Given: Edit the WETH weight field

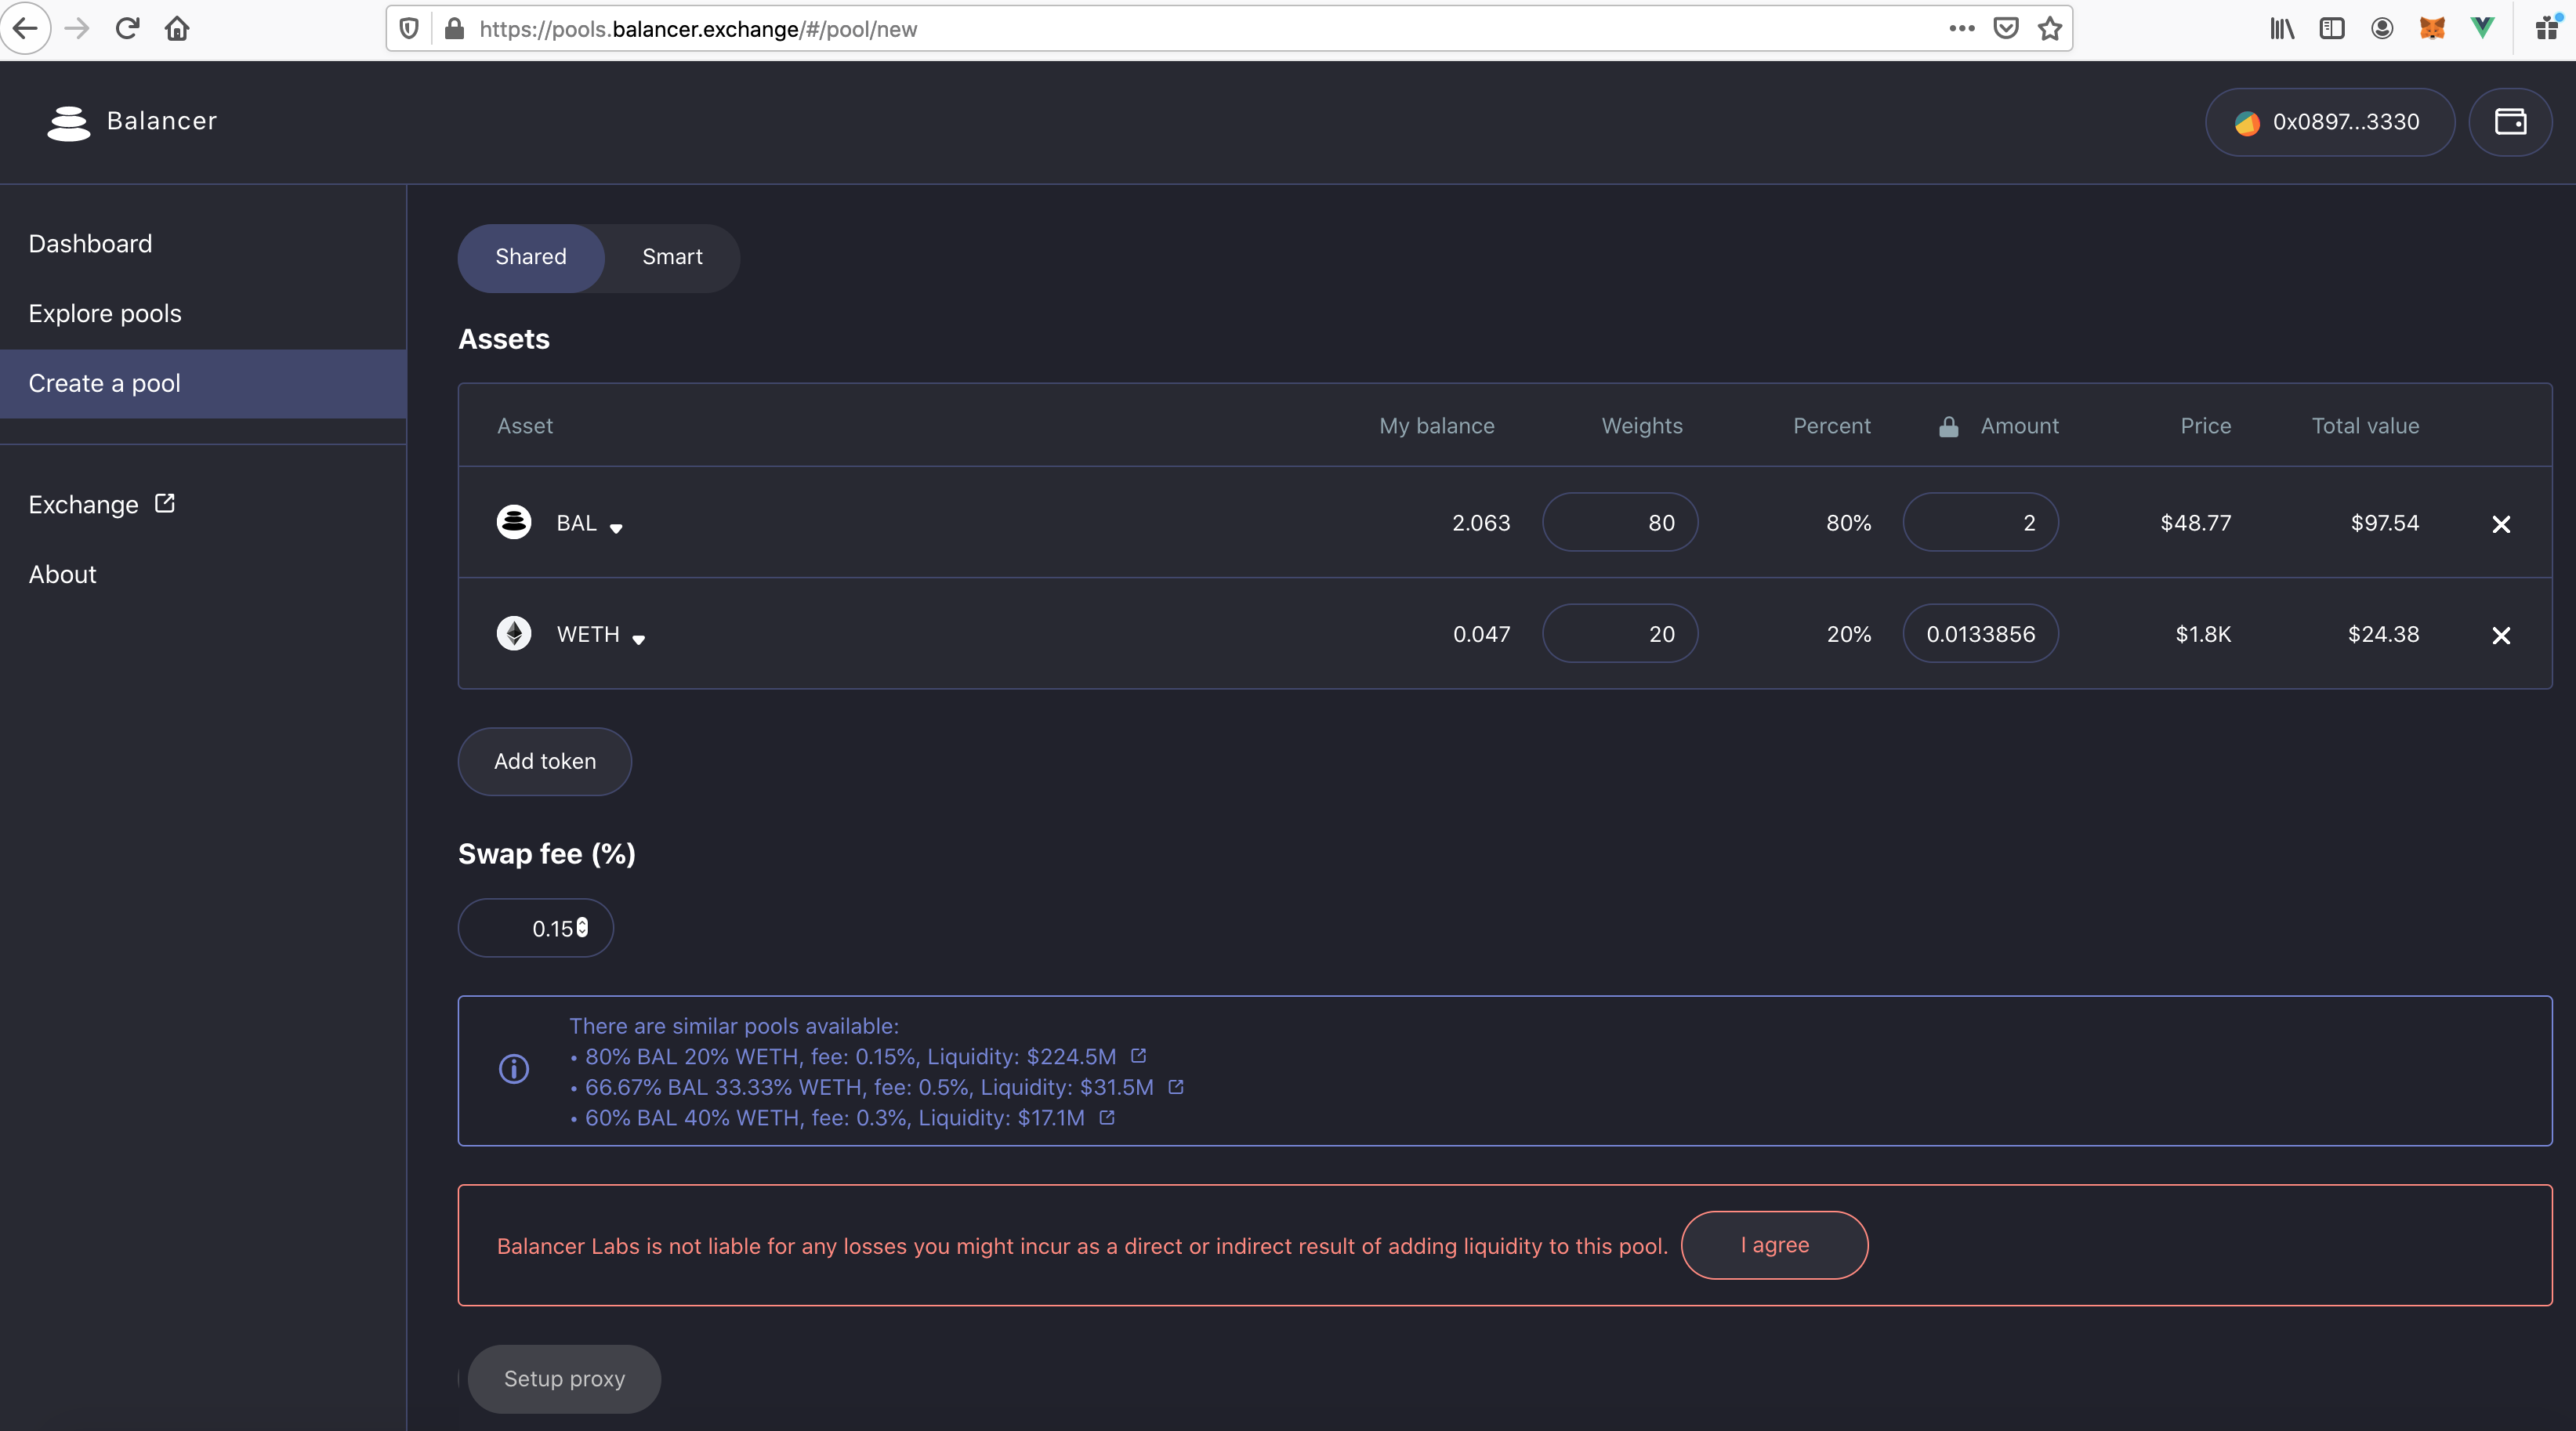Looking at the screenshot, I should tap(1620, 634).
